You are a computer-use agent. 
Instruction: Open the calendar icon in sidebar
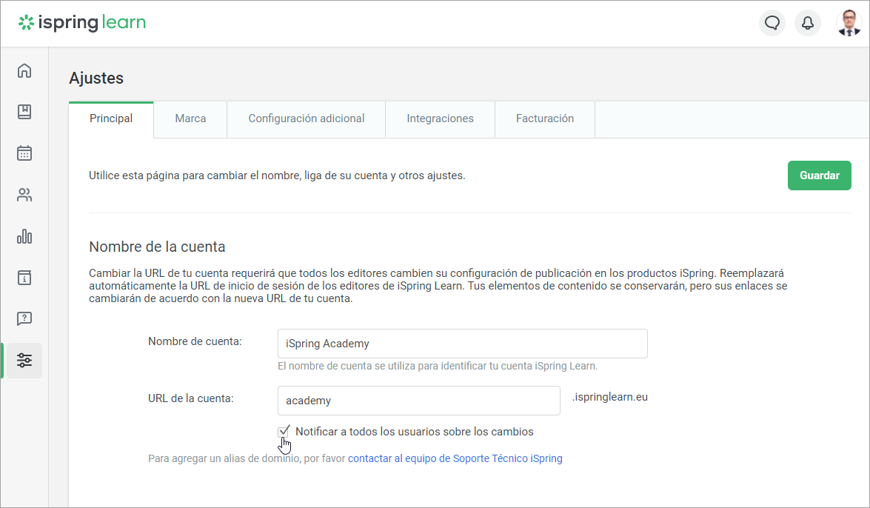pos(24,153)
